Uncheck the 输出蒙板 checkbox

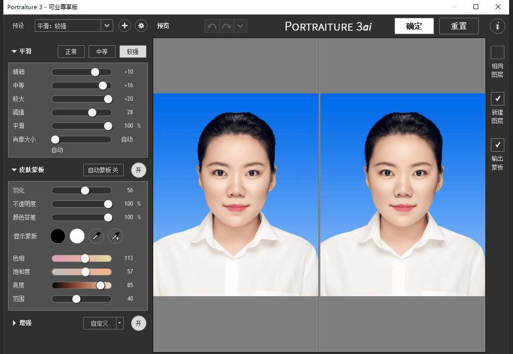pos(498,145)
